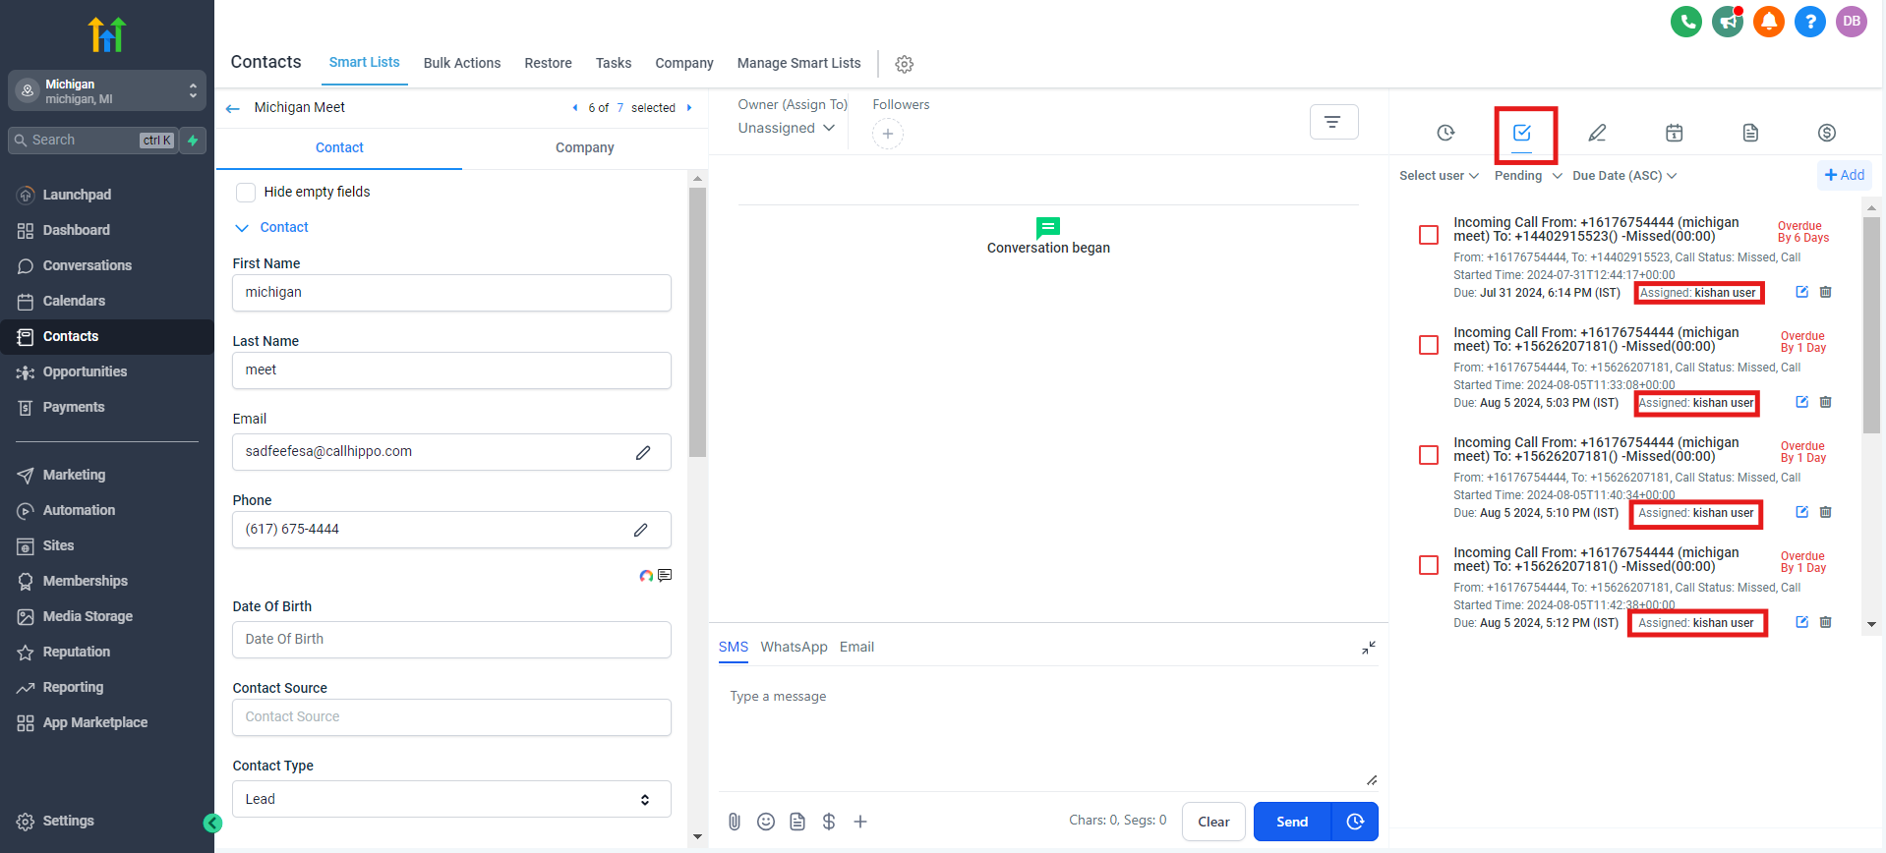Open the Unassigned owner dropdown
1886x853 pixels.
point(787,128)
